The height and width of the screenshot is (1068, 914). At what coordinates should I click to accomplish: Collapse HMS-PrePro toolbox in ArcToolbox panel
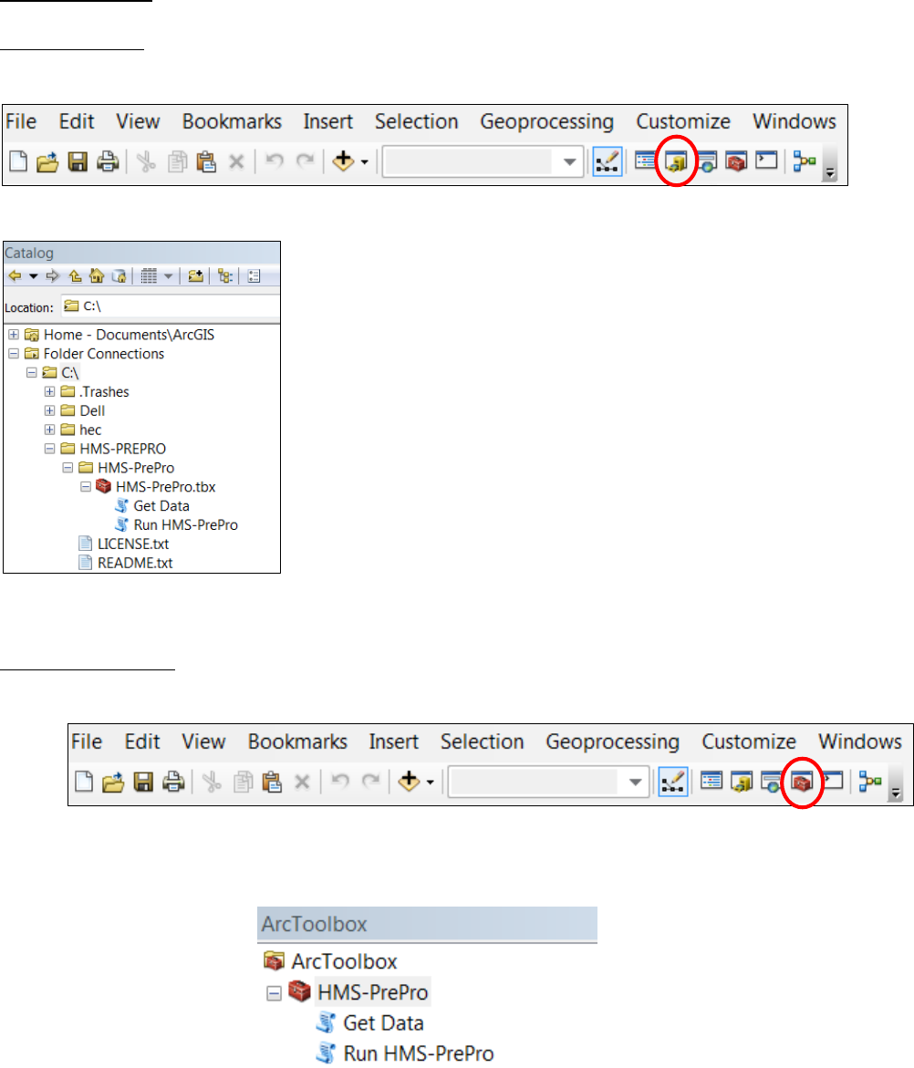pyautogui.click(x=274, y=994)
